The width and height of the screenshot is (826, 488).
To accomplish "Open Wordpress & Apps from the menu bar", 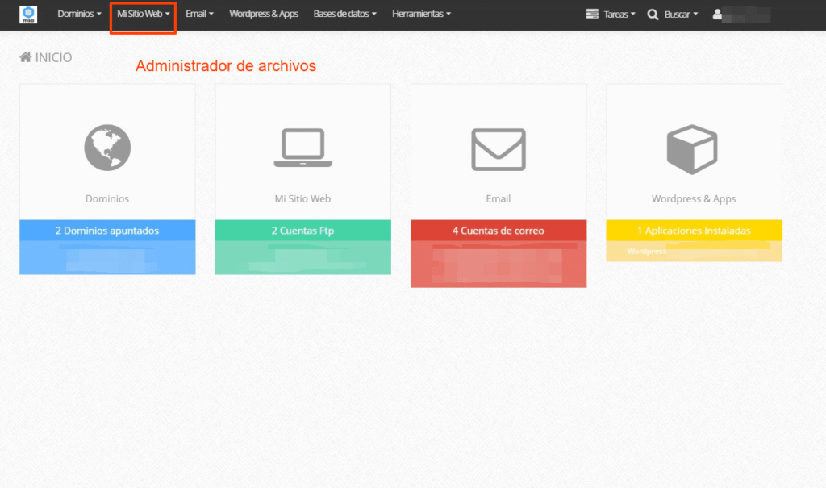I will pyautogui.click(x=264, y=14).
